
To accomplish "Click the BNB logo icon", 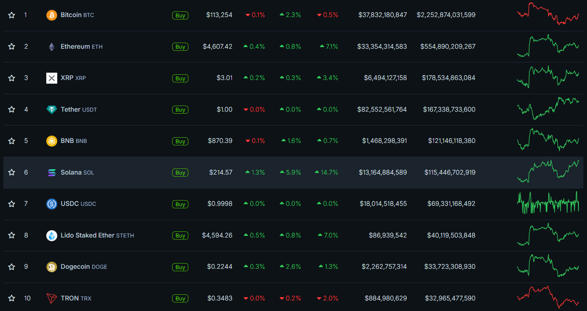I will pos(52,141).
